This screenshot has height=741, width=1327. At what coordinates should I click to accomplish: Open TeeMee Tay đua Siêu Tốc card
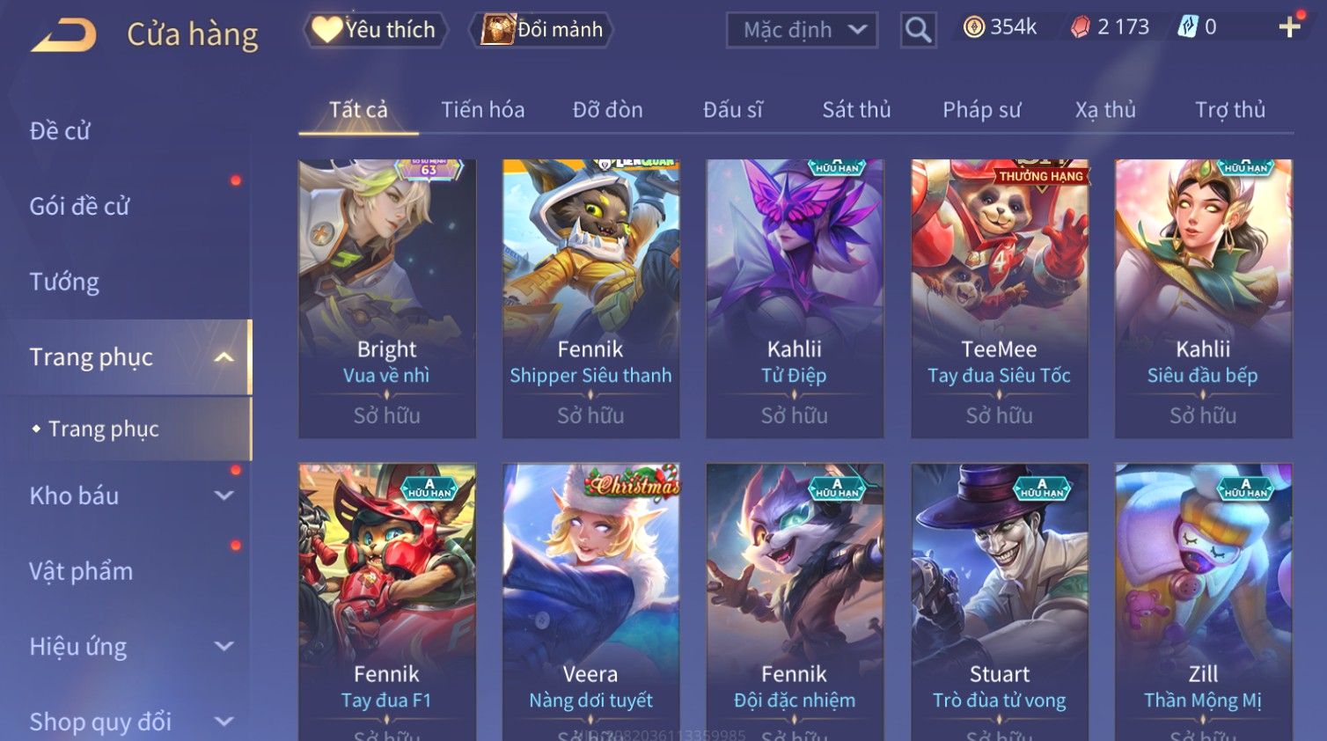click(x=1000, y=298)
